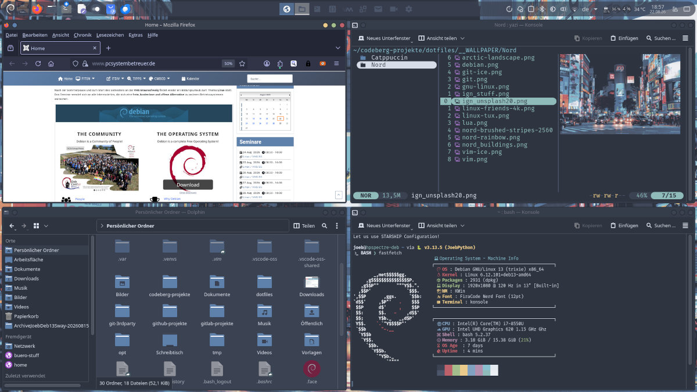
Task: Click the tracking protection shield in Firefox
Action: (76, 63)
